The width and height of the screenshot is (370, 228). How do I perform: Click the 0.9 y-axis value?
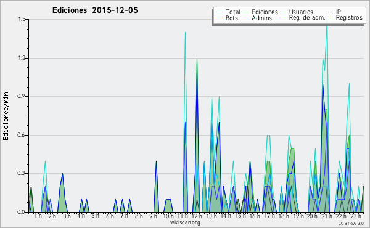pos(22,96)
